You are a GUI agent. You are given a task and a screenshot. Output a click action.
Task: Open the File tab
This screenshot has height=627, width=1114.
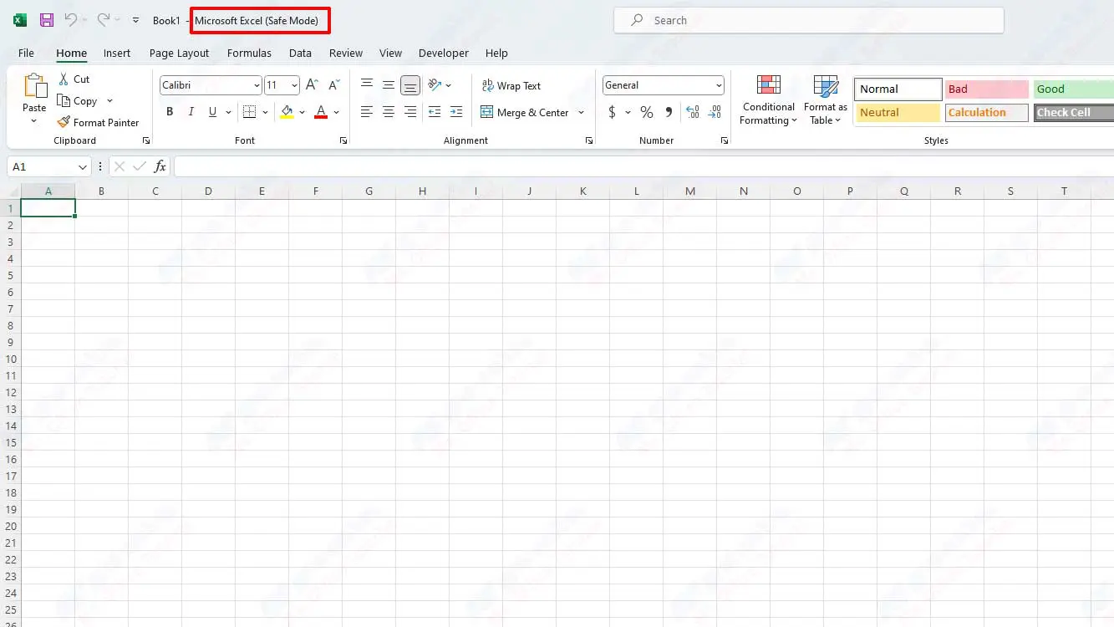(26, 53)
